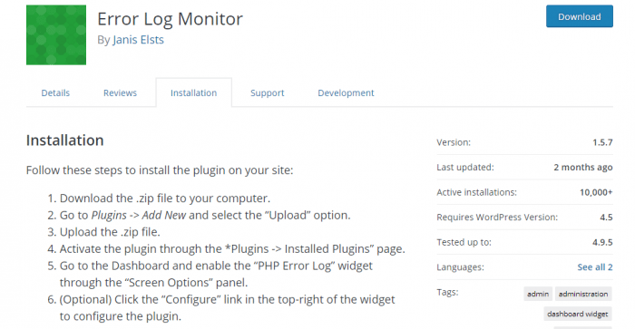
Task: Open the Reviews tab
Action: (x=120, y=92)
